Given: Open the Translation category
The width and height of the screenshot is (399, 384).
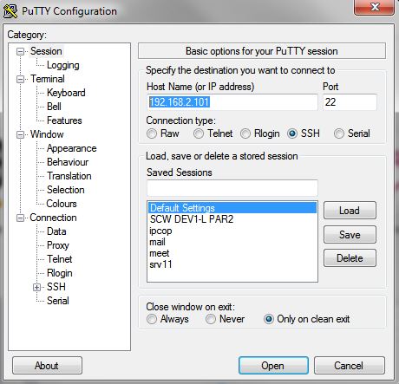Looking at the screenshot, I should 69,176.
